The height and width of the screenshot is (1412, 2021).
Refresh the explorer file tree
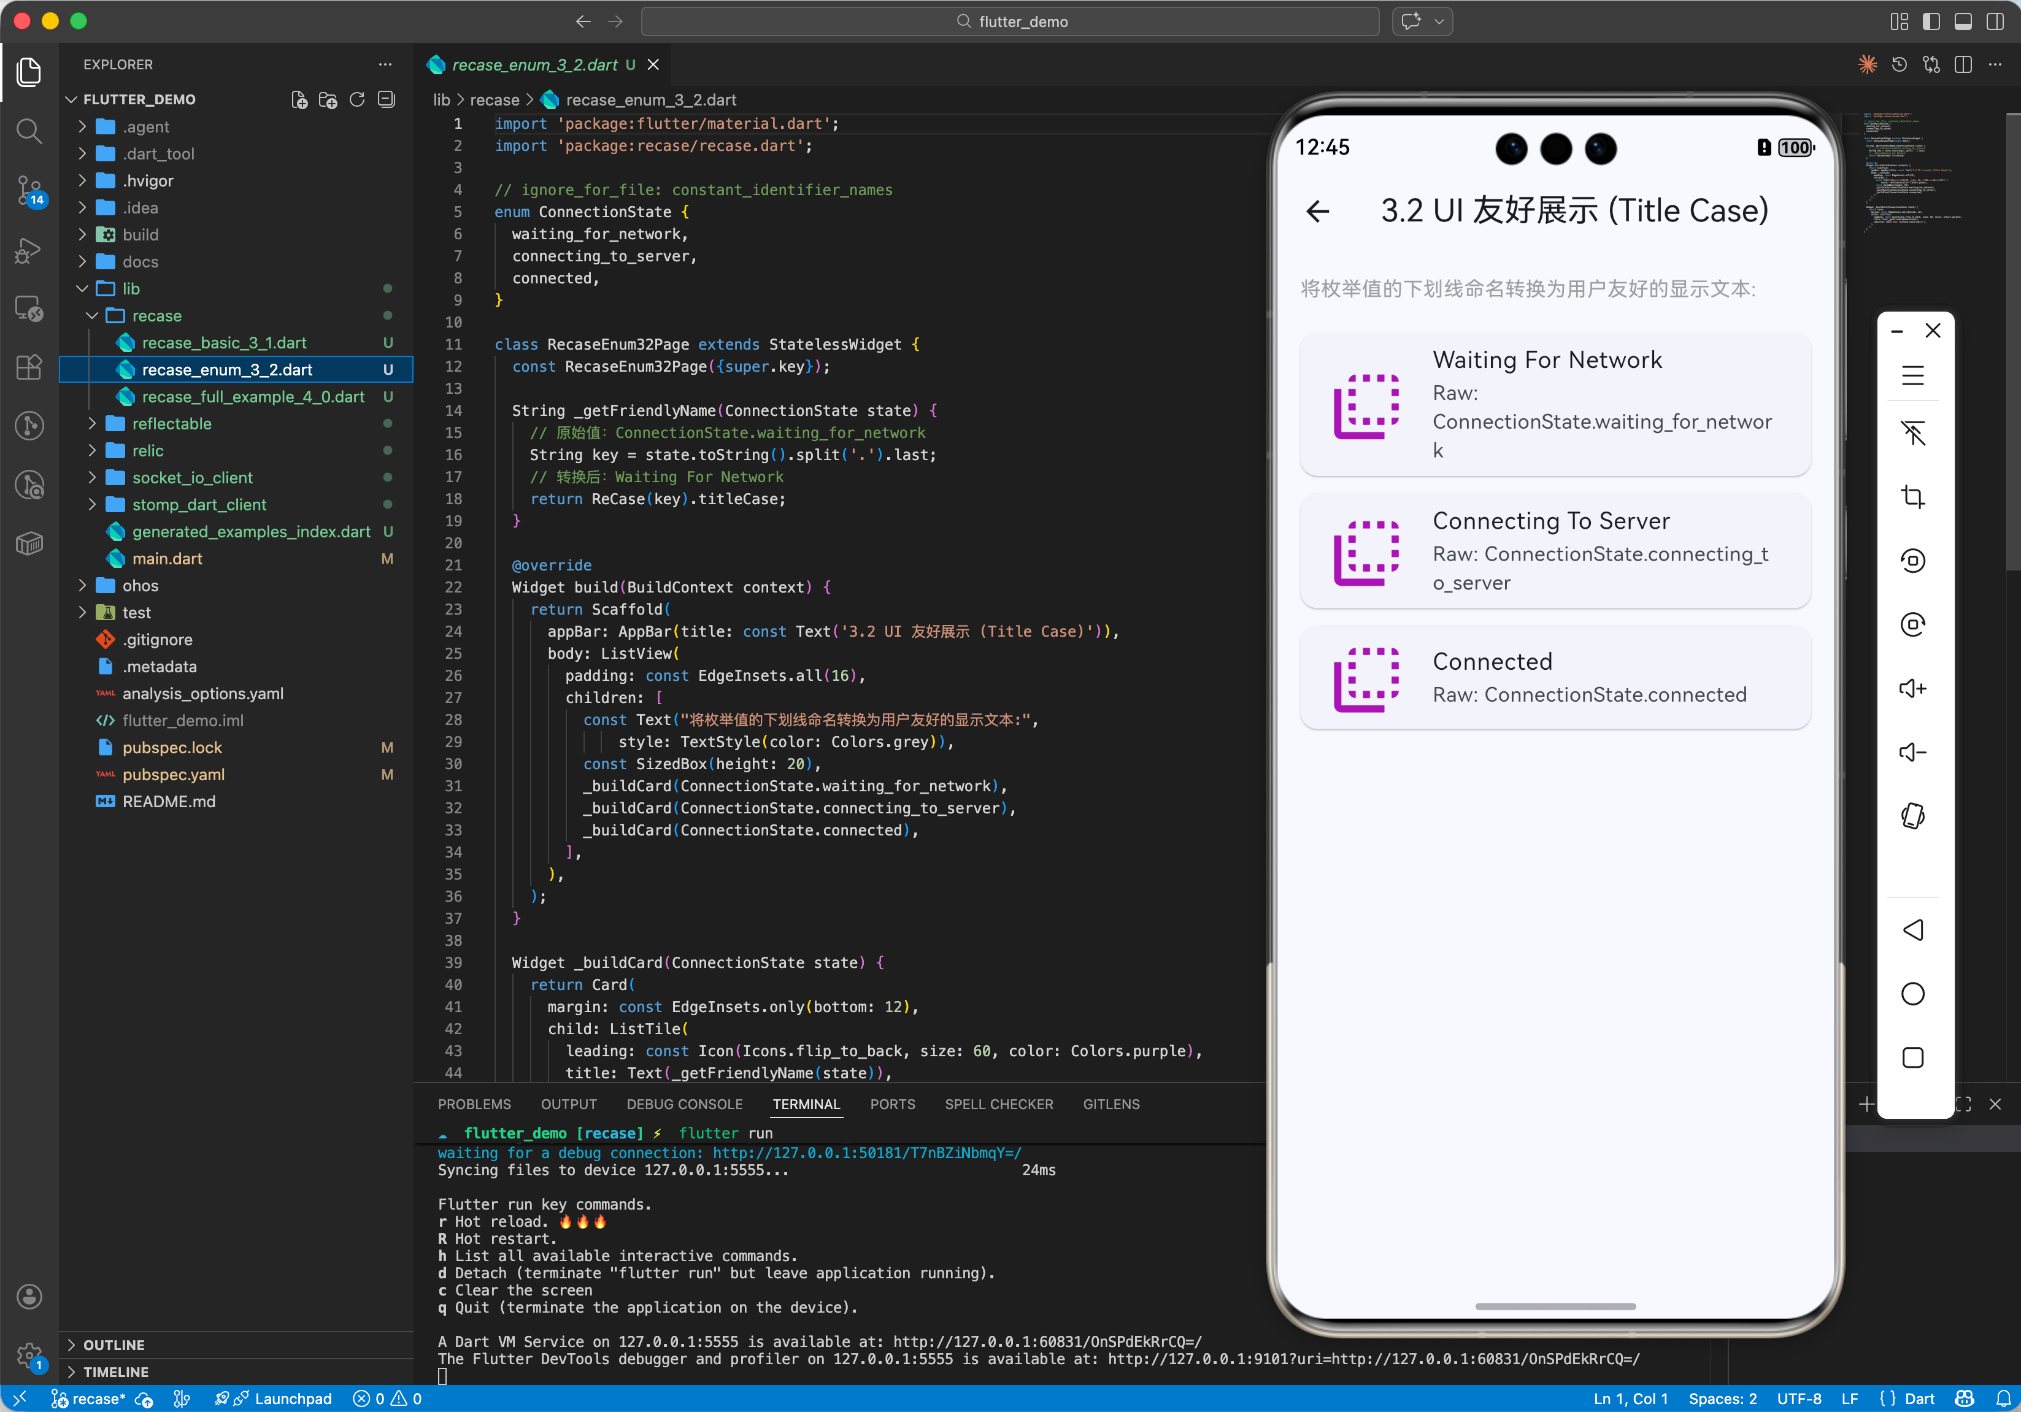[356, 99]
